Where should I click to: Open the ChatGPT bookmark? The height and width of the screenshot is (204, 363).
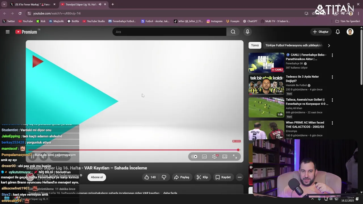pos(250,21)
